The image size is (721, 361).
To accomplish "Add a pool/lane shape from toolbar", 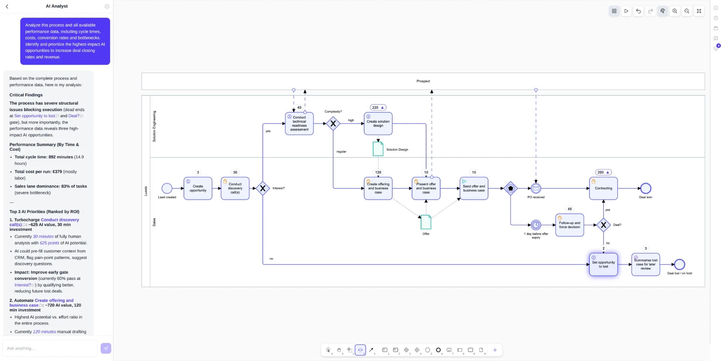I will tap(460, 350).
